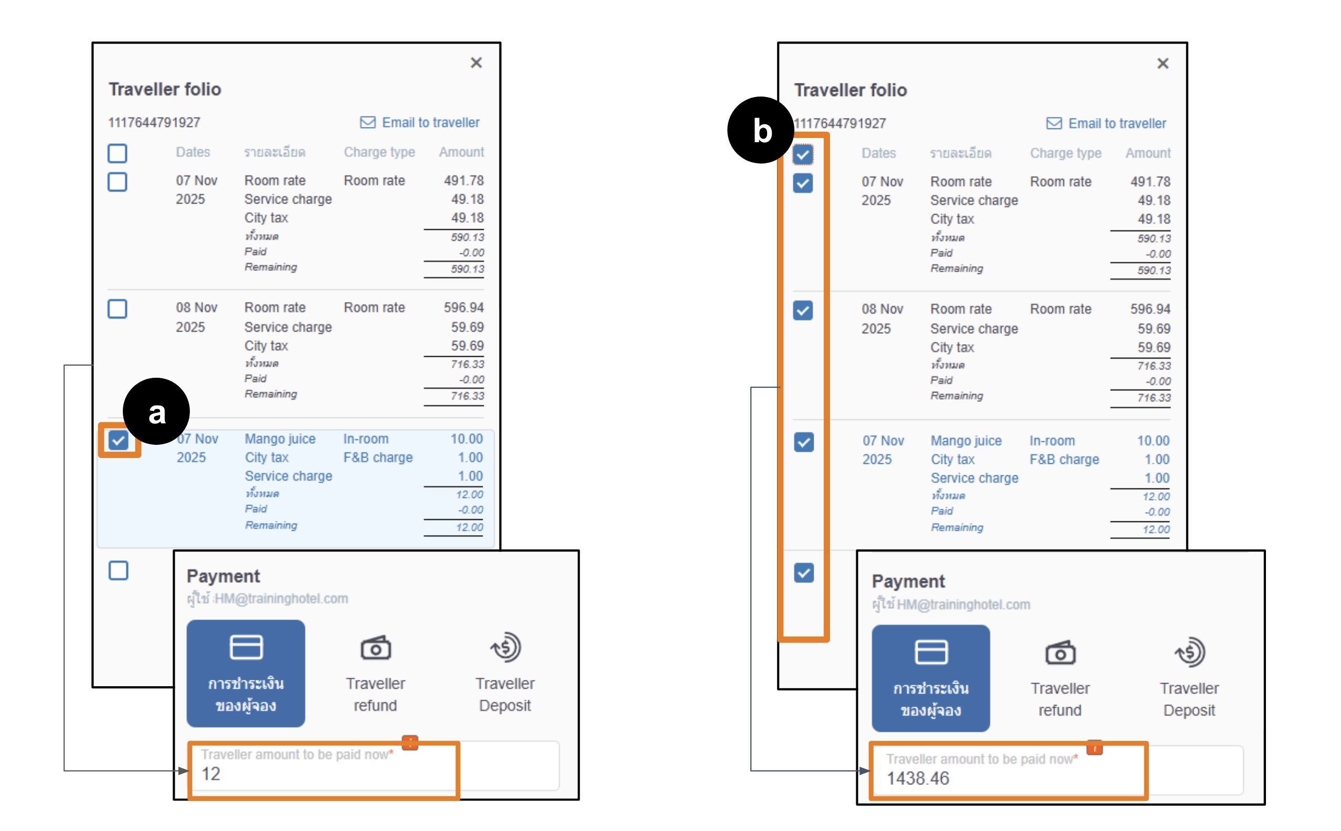The image size is (1341, 831).
Task: Tick the bottom empty checkbox in left folio
Action: 118,570
